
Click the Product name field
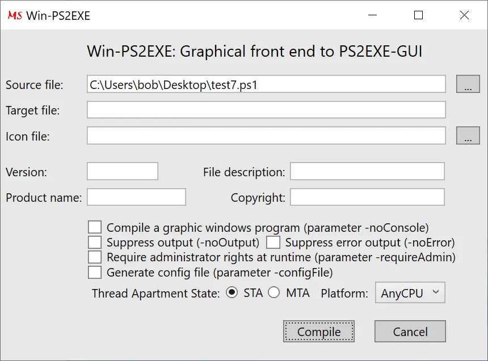pos(136,197)
